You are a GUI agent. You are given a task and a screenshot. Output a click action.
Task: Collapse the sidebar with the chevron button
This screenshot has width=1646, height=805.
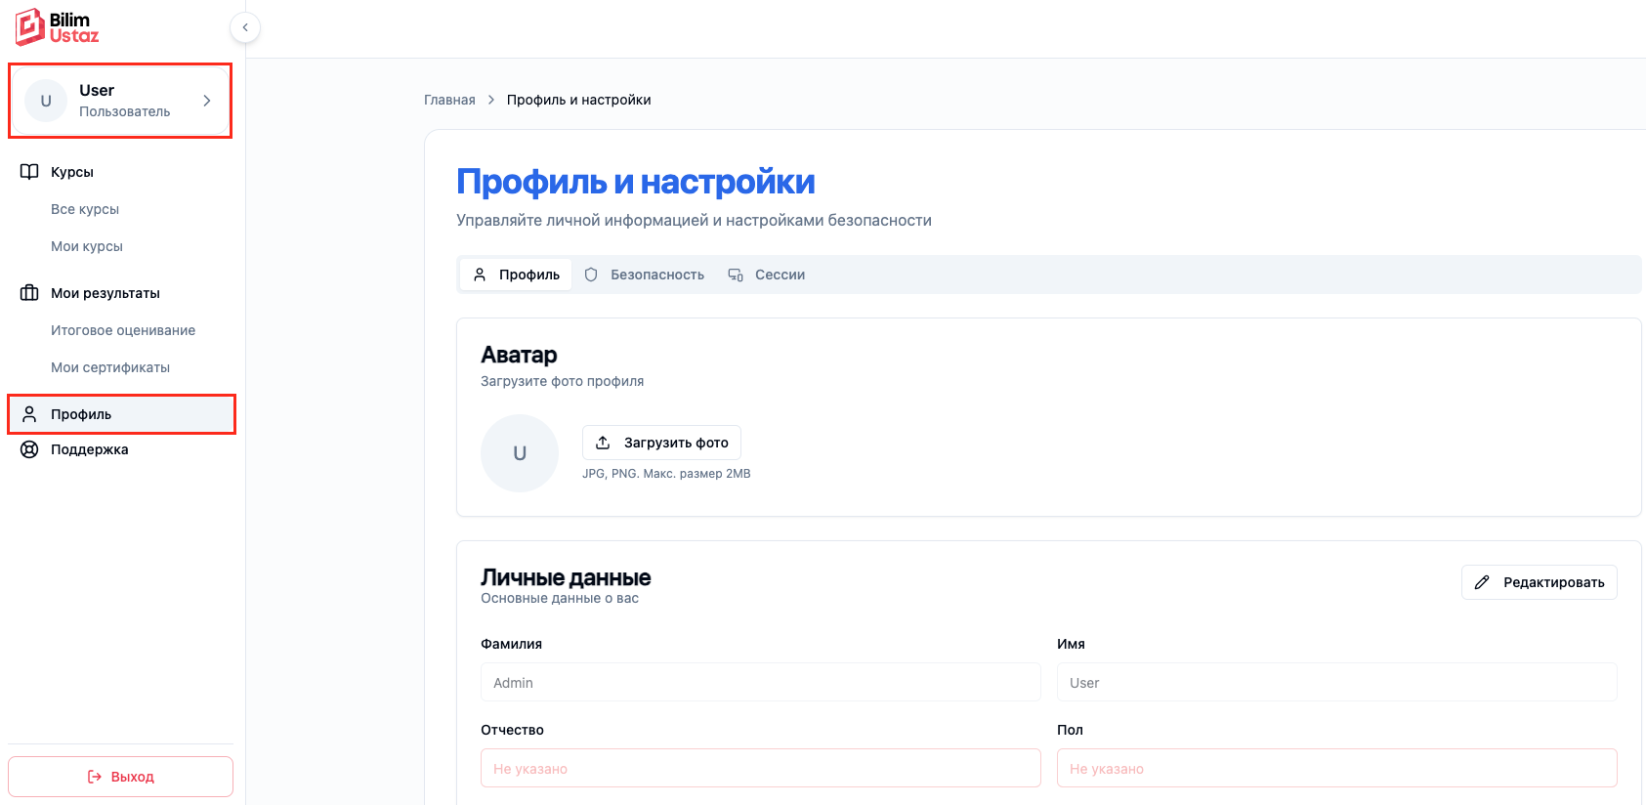point(245,27)
